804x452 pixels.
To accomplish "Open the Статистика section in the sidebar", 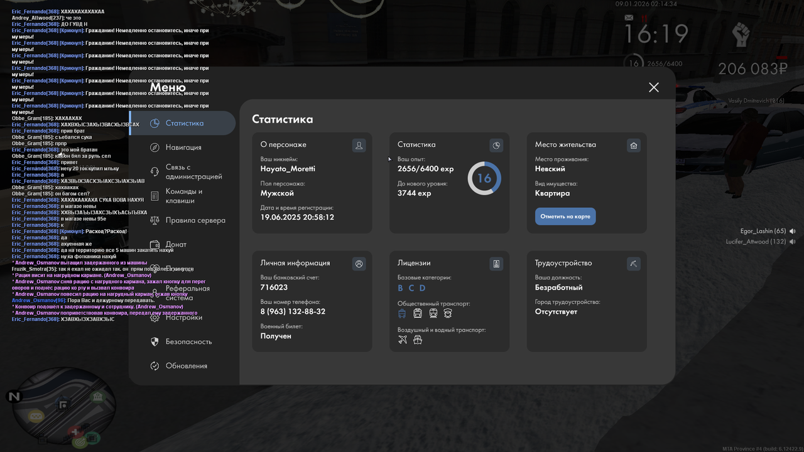I will (183, 123).
